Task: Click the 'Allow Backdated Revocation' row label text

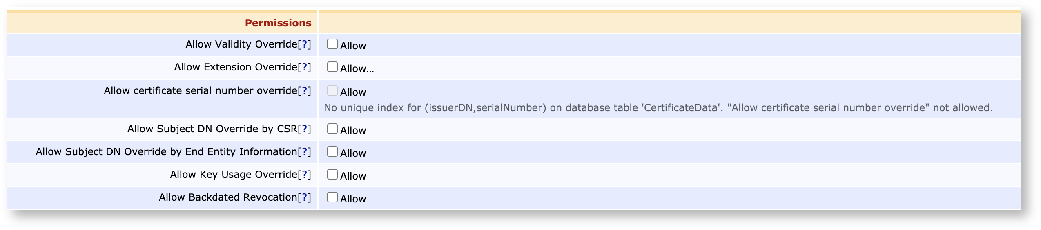Action: tap(228, 197)
